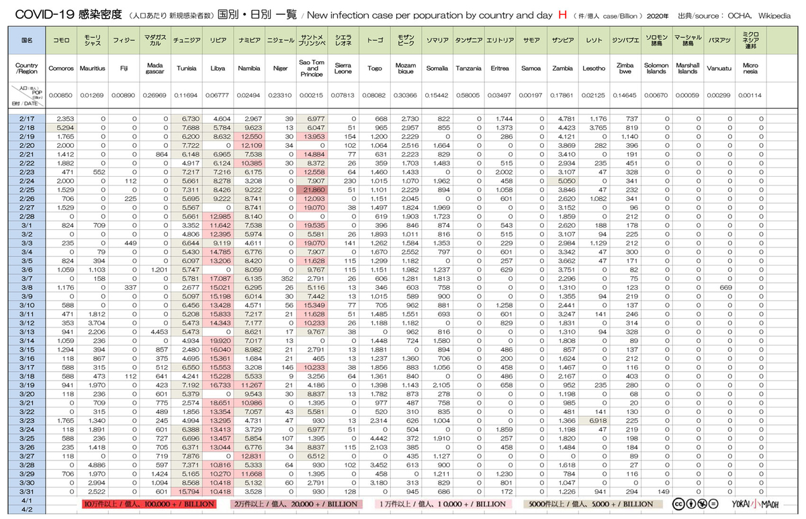806x519 pixels.
Task: Click the Vanuatu column header
Action: click(719, 69)
